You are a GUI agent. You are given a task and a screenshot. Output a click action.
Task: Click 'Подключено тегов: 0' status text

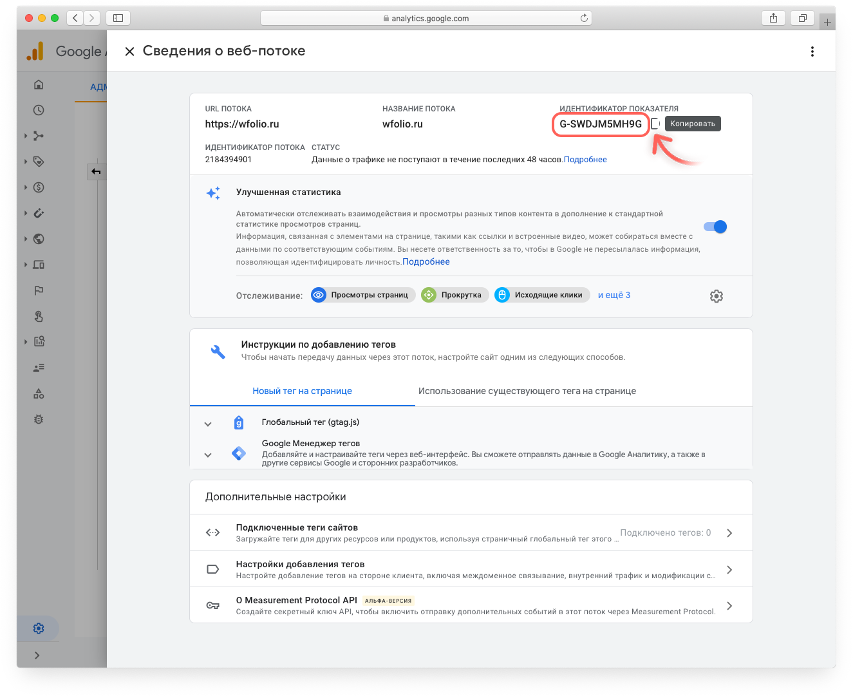coord(666,532)
